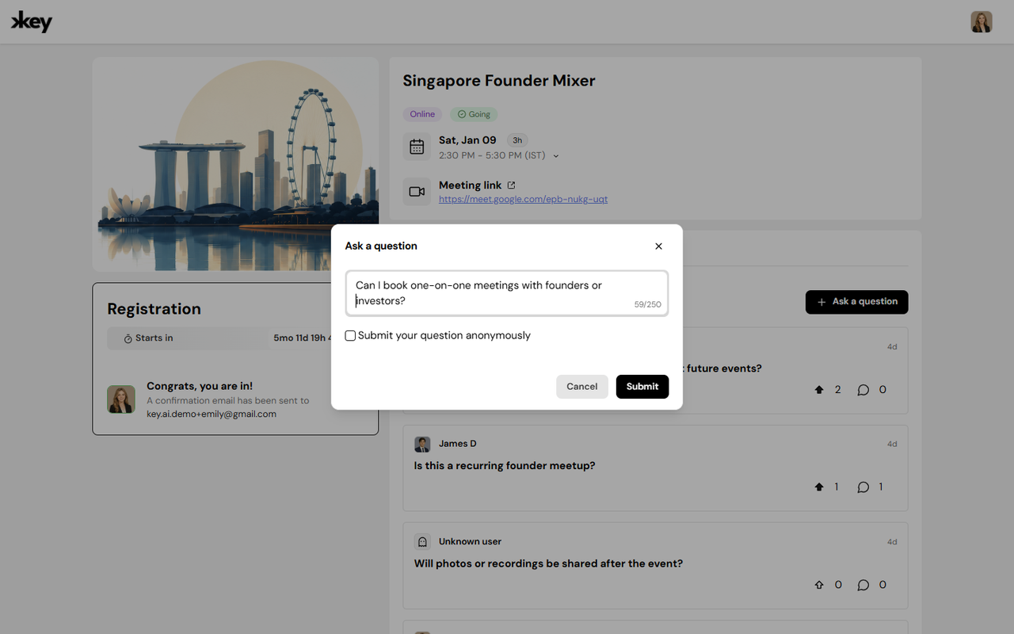Viewport: 1014px width, 634px height.
Task: Click the 59/250 character counter
Action: coord(648,304)
